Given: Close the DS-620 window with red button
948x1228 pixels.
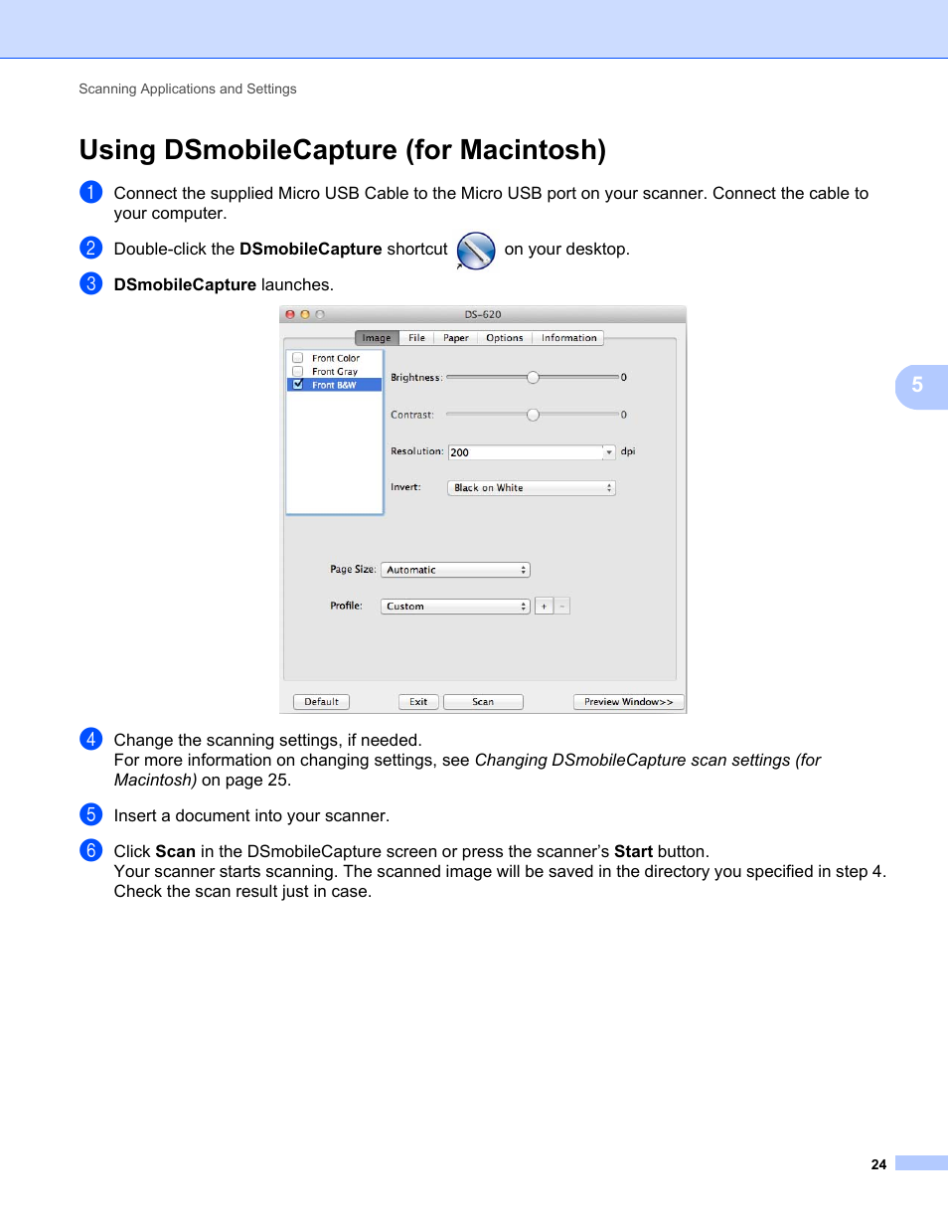Looking at the screenshot, I should click(x=290, y=314).
